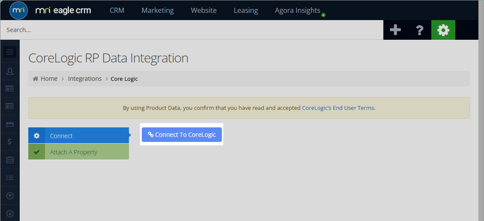
Task: Go to Home breadcrumb link
Action: (49, 79)
